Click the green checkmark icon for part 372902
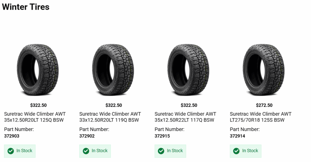This screenshot has height=162, width=311. (x=86, y=151)
